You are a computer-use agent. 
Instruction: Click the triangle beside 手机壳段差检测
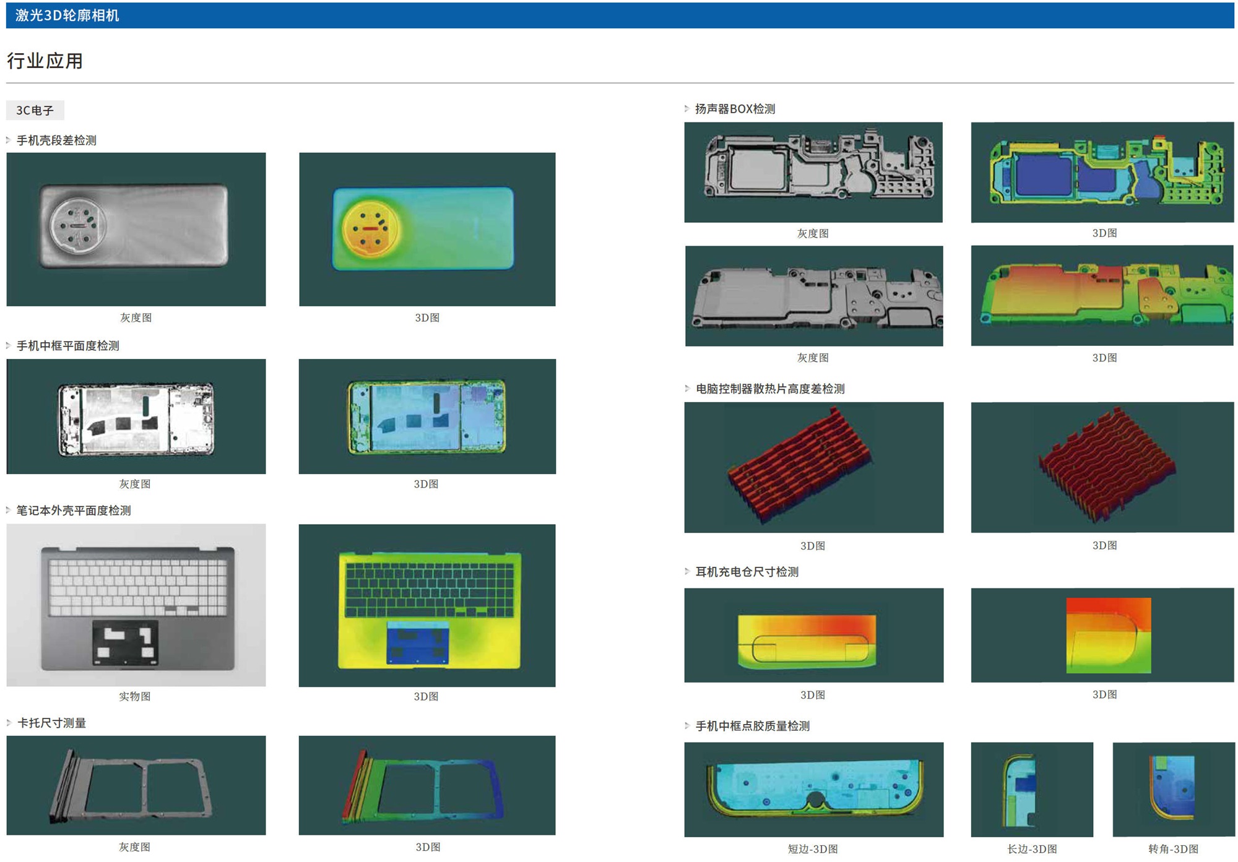(9, 140)
